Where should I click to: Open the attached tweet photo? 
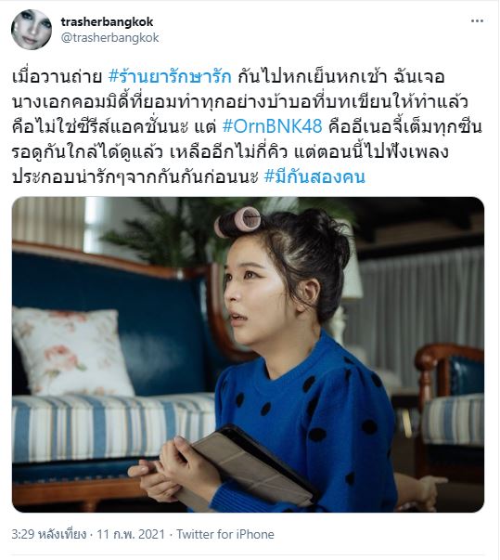pos(249,354)
